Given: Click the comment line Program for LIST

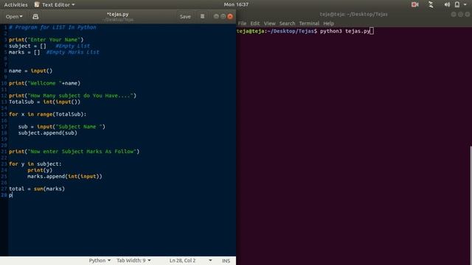Looking at the screenshot, I should tap(52, 27).
